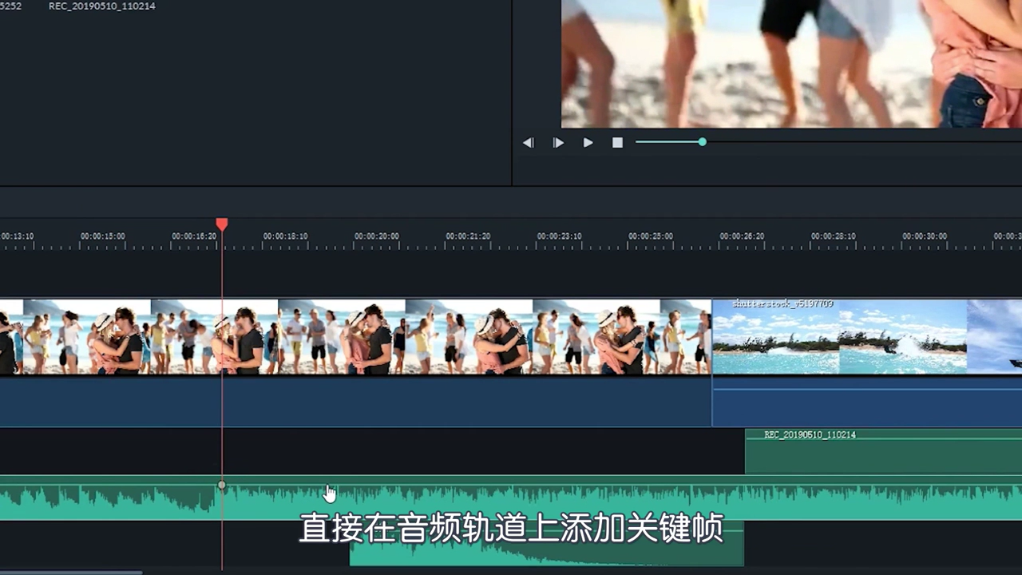This screenshot has width=1022, height=575.
Task: Click the playback progress slider handle
Action: (x=701, y=142)
